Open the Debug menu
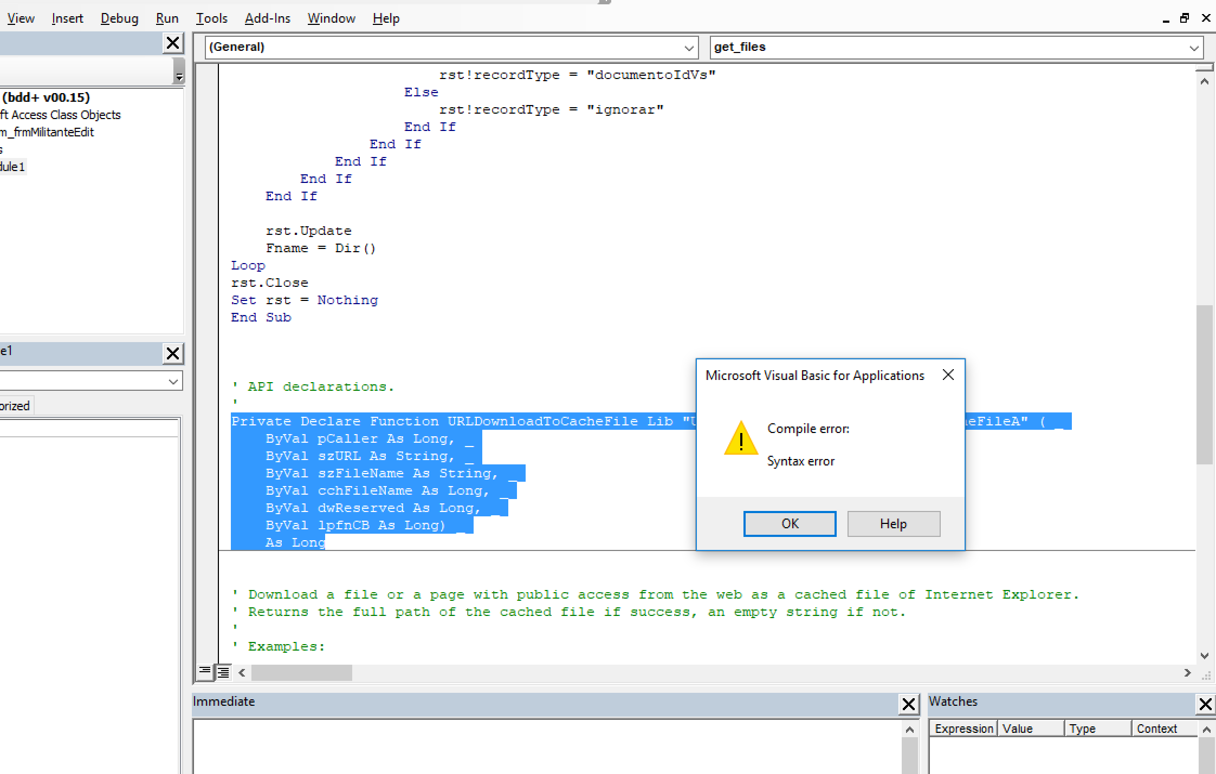Screen dimensions: 1216x774 click(x=119, y=18)
